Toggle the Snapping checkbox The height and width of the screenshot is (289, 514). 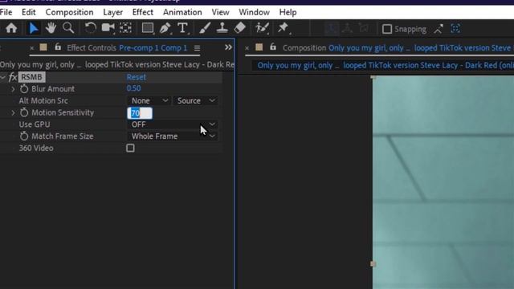coord(387,29)
